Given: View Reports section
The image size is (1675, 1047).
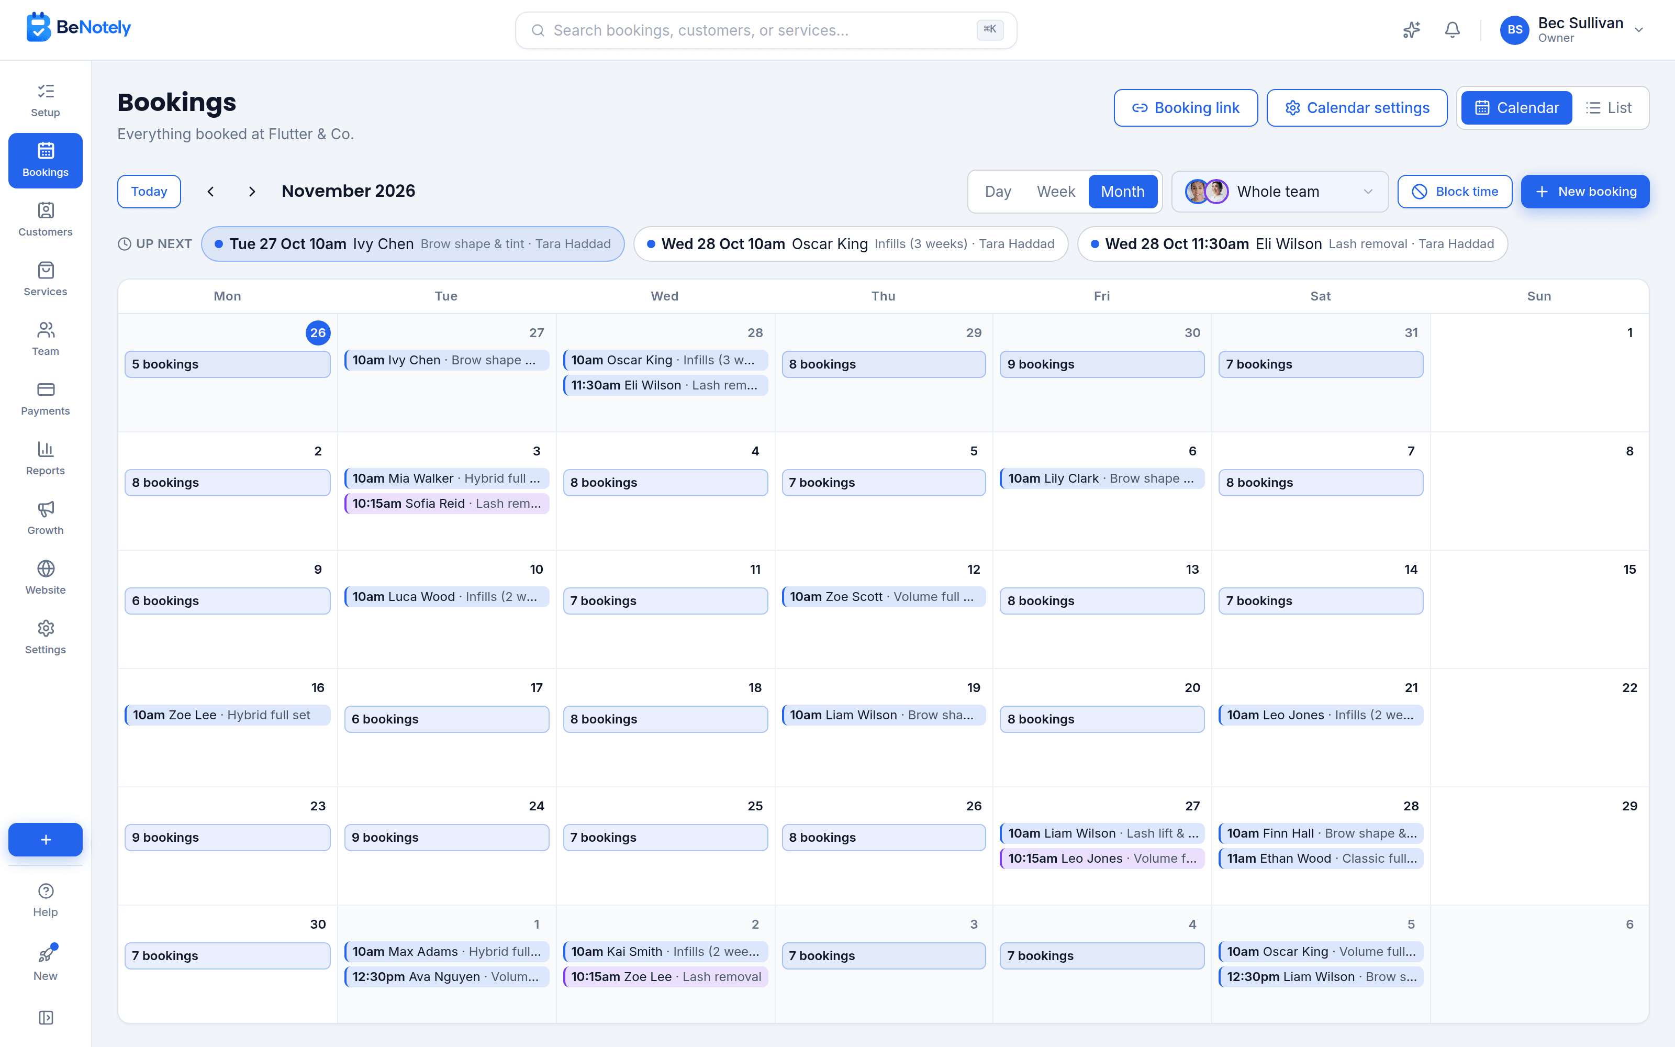Looking at the screenshot, I should point(46,459).
